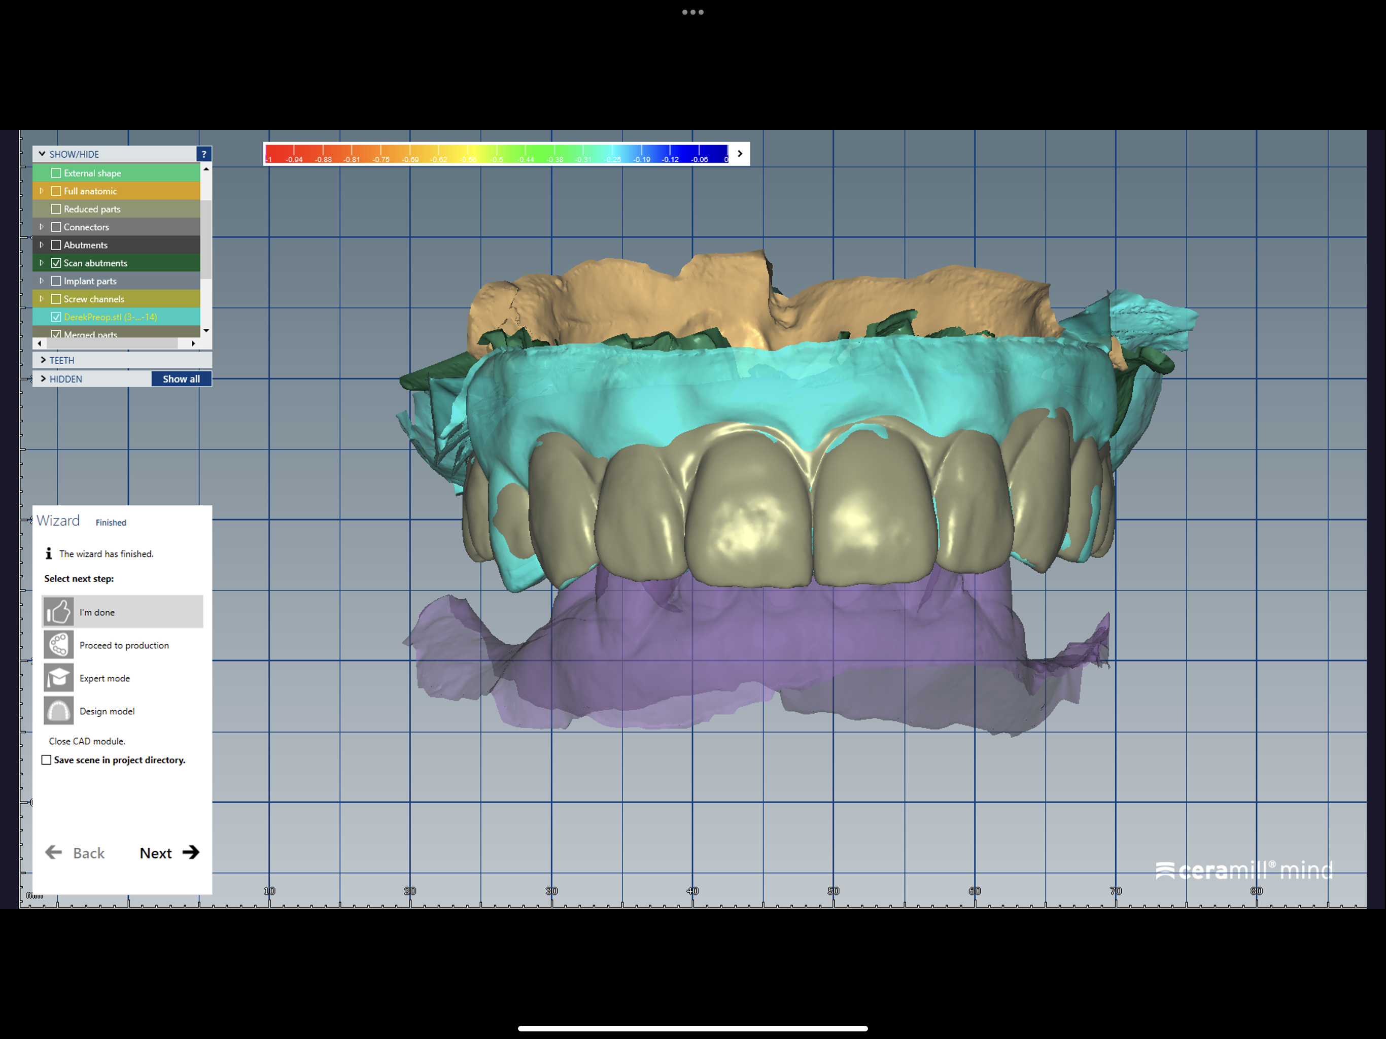Viewport: 1386px width, 1039px height.
Task: Click Show all to reveal hidden objects
Action: 181,378
